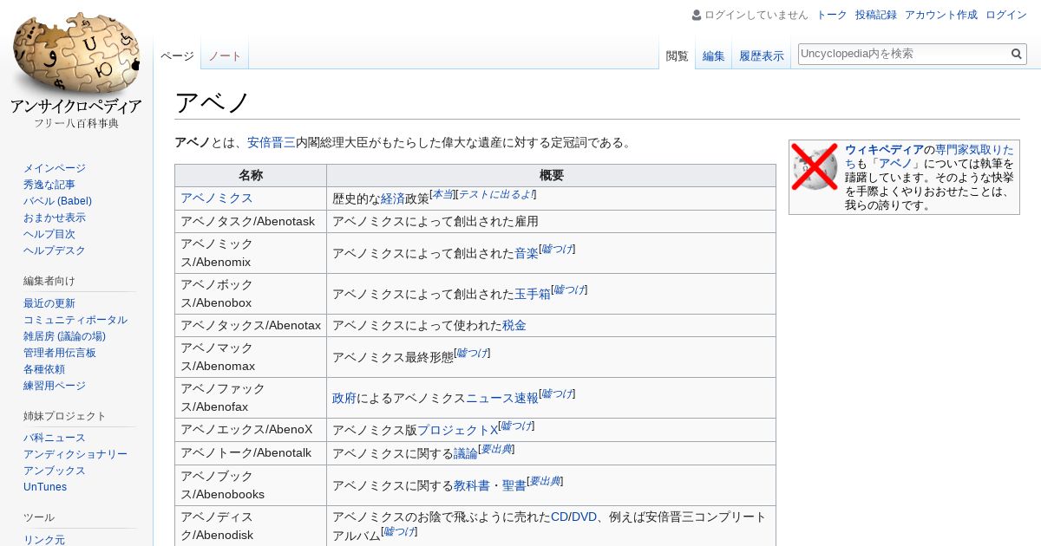The image size is (1041, 546).
Task: Follow the 玉手箱 link in the Abenobox row
Action: pyautogui.click(x=533, y=294)
